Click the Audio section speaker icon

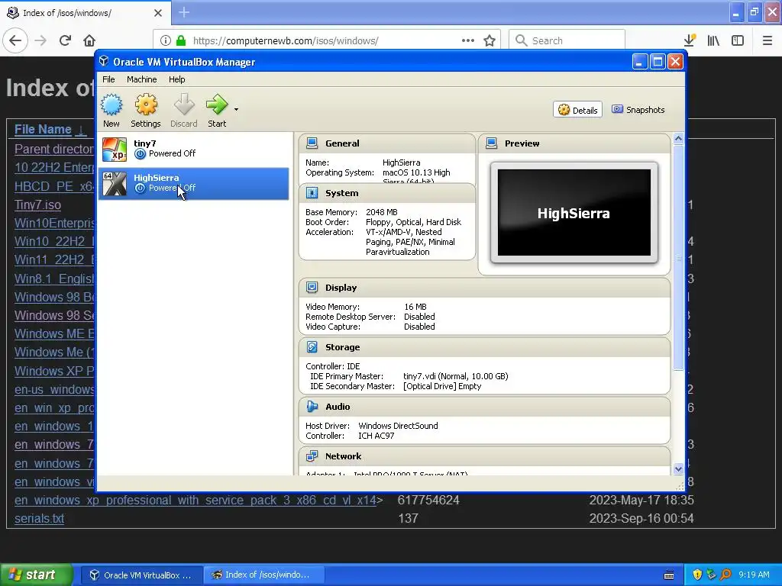pos(312,407)
